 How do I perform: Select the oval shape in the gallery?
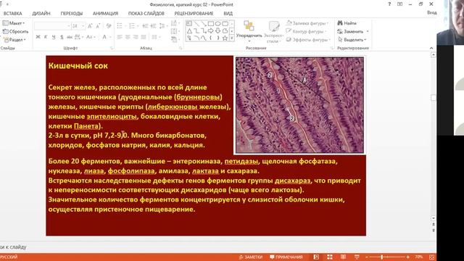(x=217, y=23)
